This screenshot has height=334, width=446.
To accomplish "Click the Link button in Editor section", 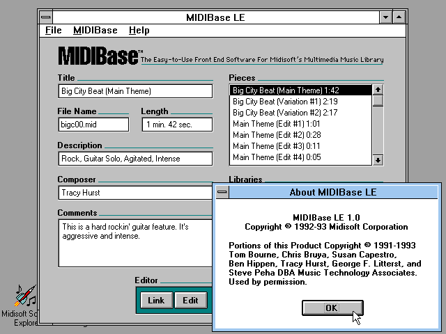I will click(x=156, y=300).
